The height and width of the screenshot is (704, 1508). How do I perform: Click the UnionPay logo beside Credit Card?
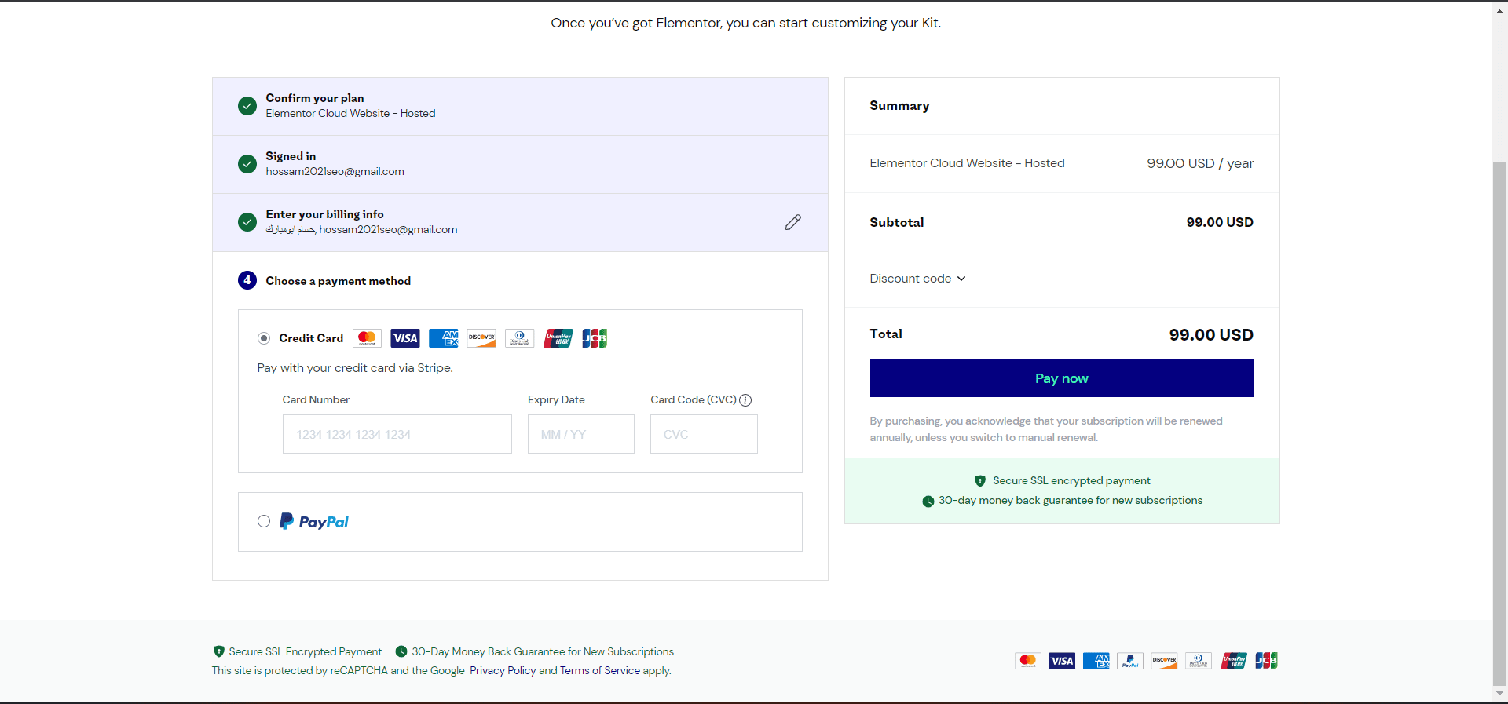(x=558, y=338)
